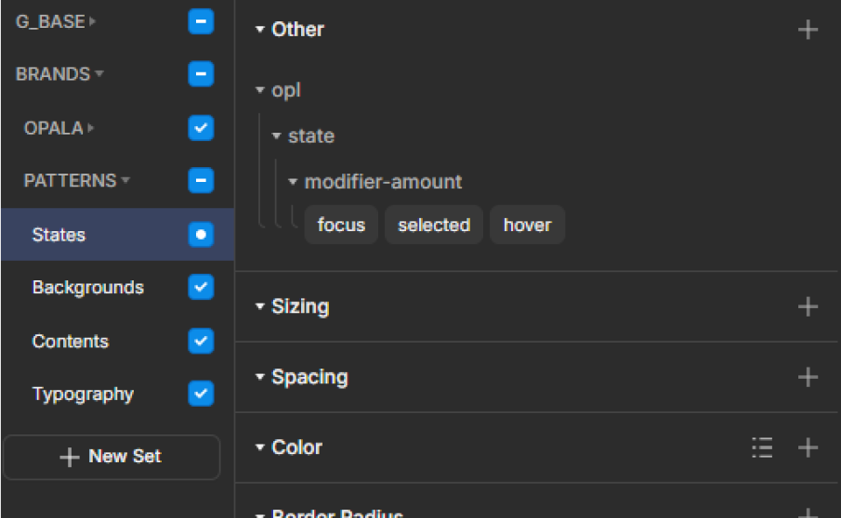This screenshot has width=841, height=518.
Task: Toggle the G_BASE set group checkbox
Action: click(201, 21)
